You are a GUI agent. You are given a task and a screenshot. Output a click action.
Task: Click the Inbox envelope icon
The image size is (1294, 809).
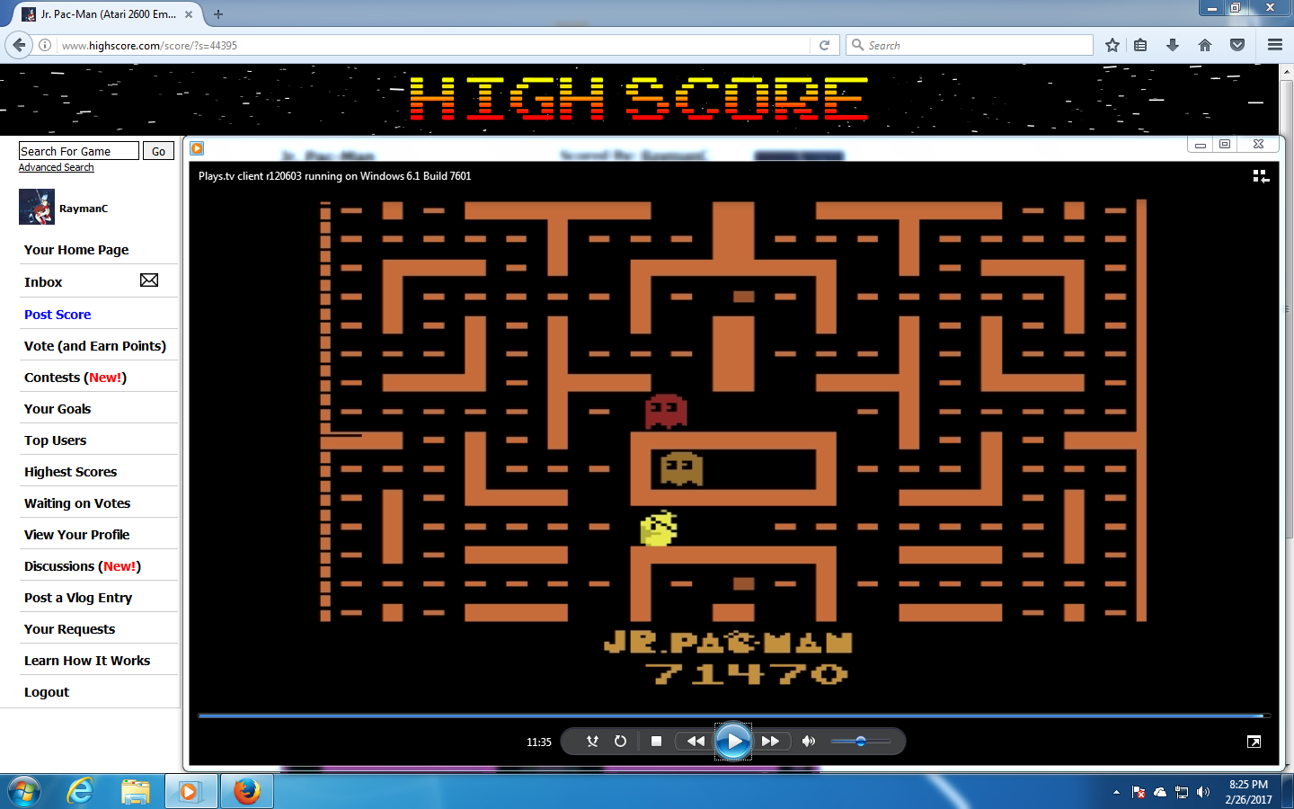point(149,280)
